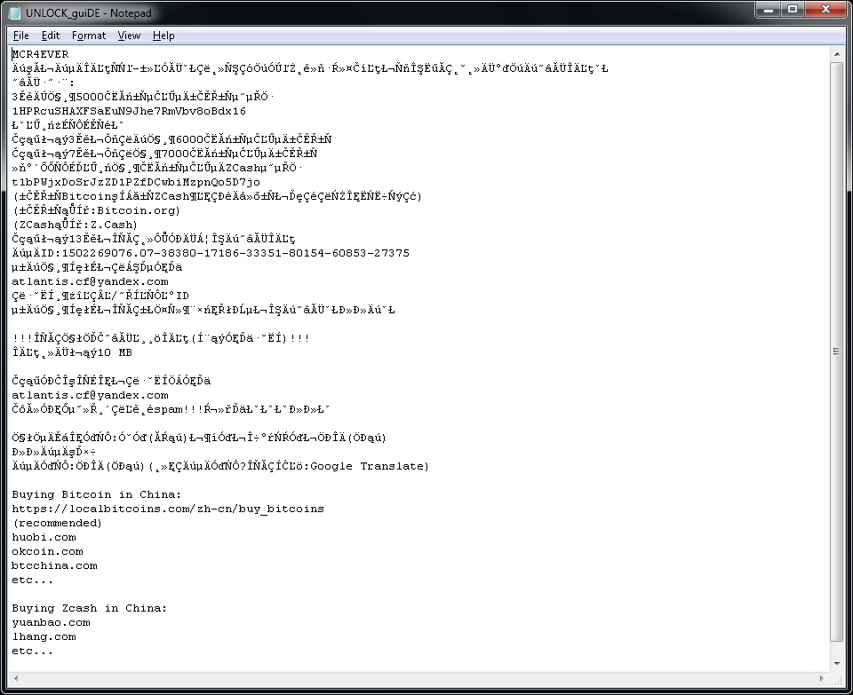Click the vertical scrollbar up arrow

[837, 54]
